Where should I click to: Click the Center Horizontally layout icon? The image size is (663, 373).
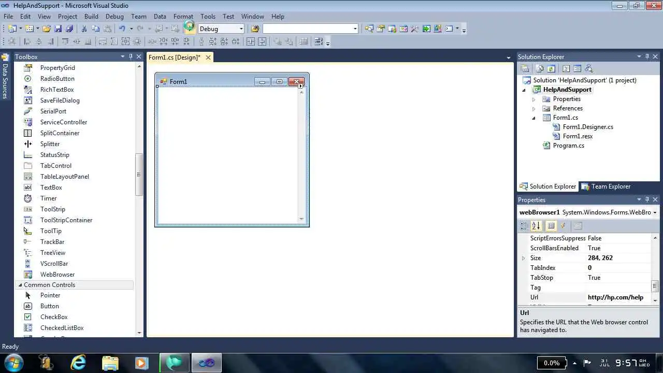(251, 42)
